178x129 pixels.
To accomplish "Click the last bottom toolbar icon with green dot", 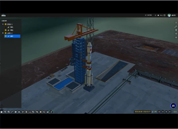I will [x=51, y=112].
